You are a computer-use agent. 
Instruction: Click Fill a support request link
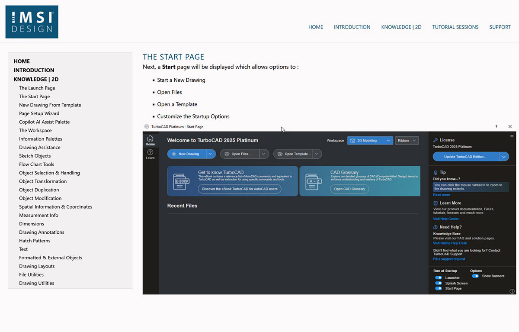pos(449,259)
